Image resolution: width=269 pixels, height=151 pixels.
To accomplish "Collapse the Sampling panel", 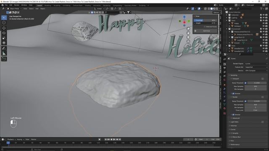I will pos(234,75).
